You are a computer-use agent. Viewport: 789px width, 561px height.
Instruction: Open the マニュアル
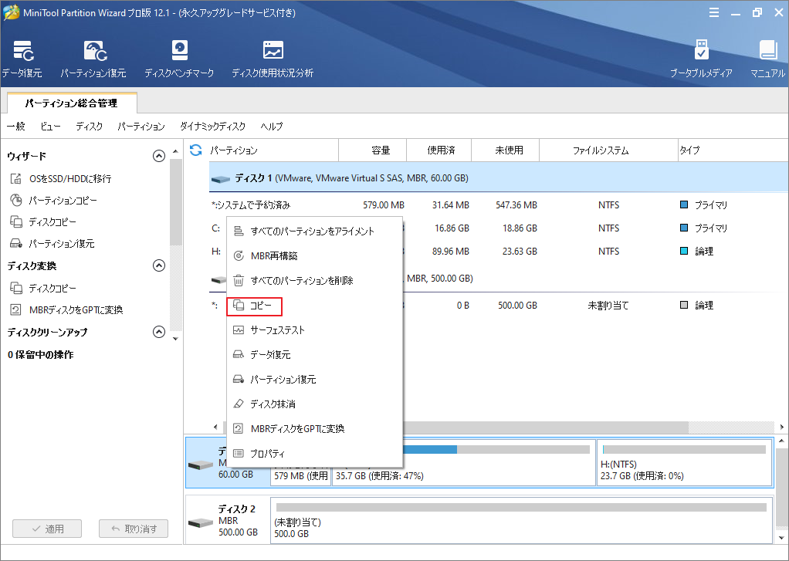768,59
